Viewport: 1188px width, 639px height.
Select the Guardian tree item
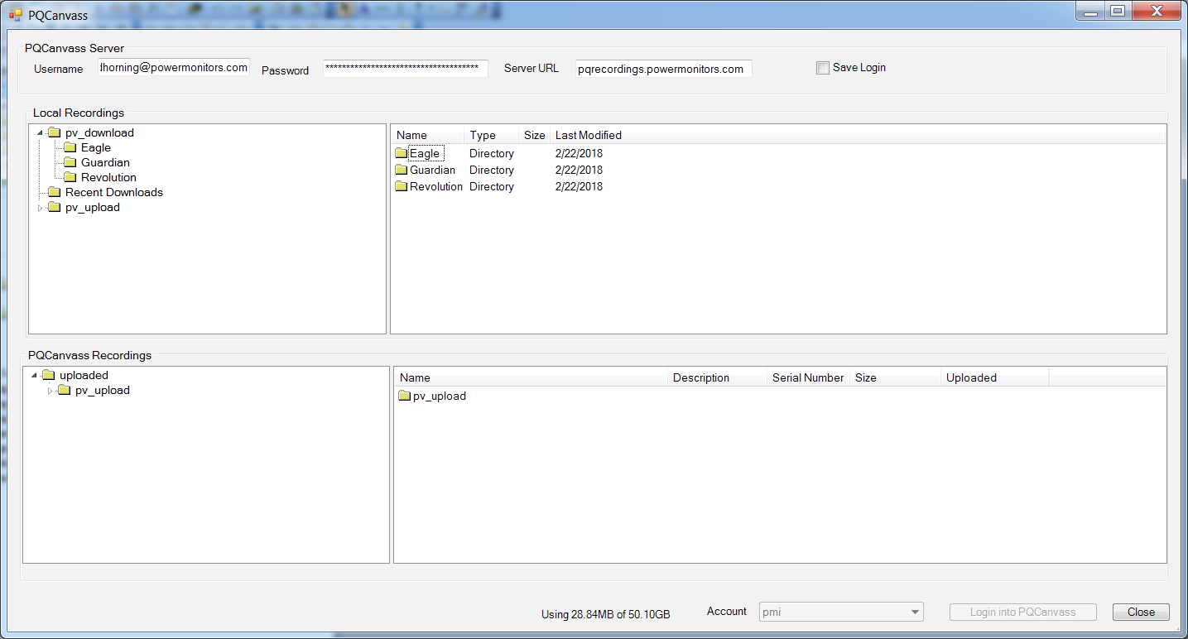coord(106,162)
